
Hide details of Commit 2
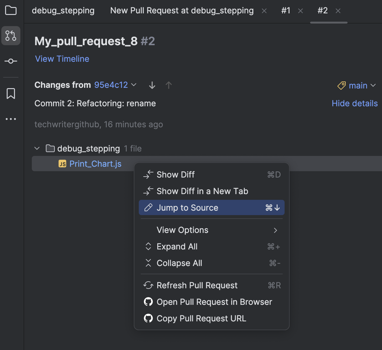354,103
